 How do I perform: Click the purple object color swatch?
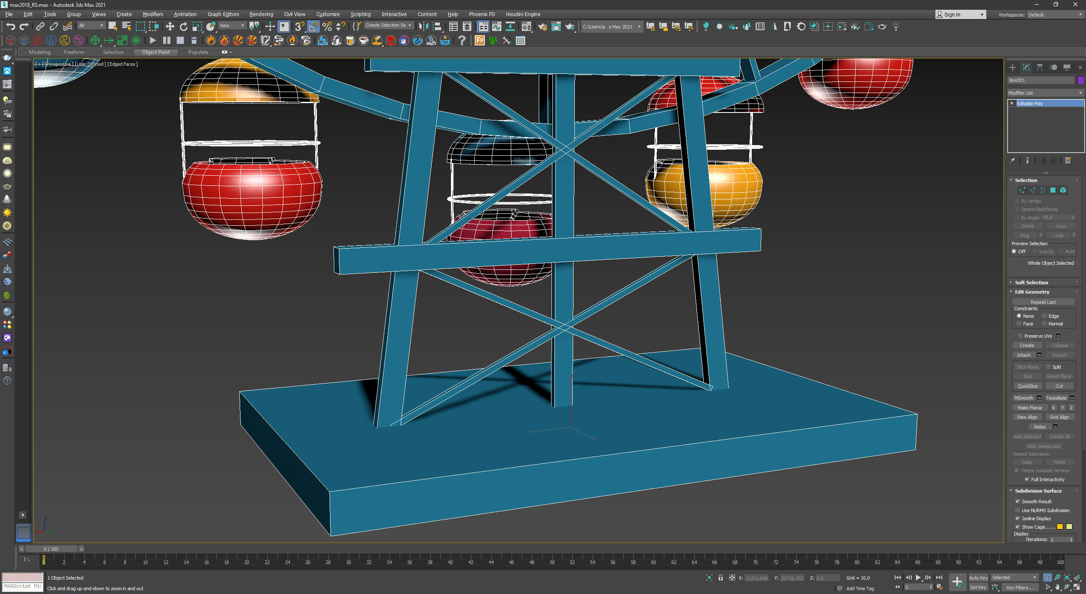pyautogui.click(x=1080, y=80)
